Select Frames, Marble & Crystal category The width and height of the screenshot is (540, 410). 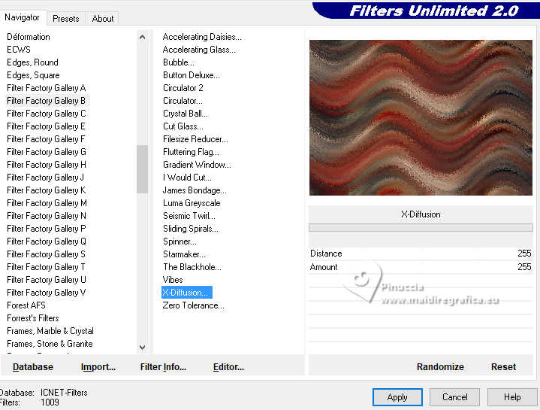point(50,331)
